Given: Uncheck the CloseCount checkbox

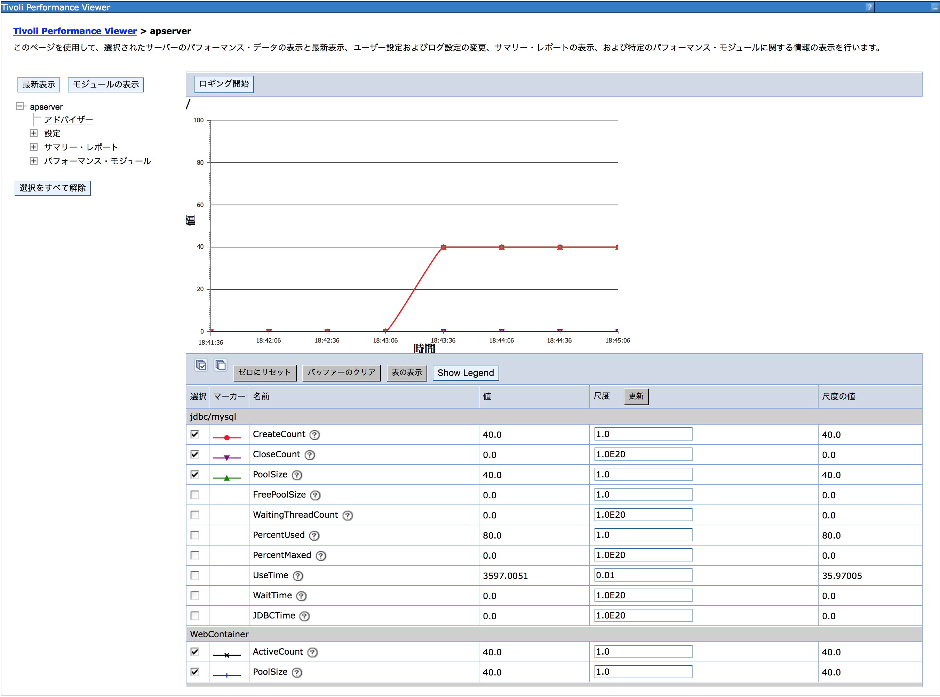Looking at the screenshot, I should coord(195,454).
